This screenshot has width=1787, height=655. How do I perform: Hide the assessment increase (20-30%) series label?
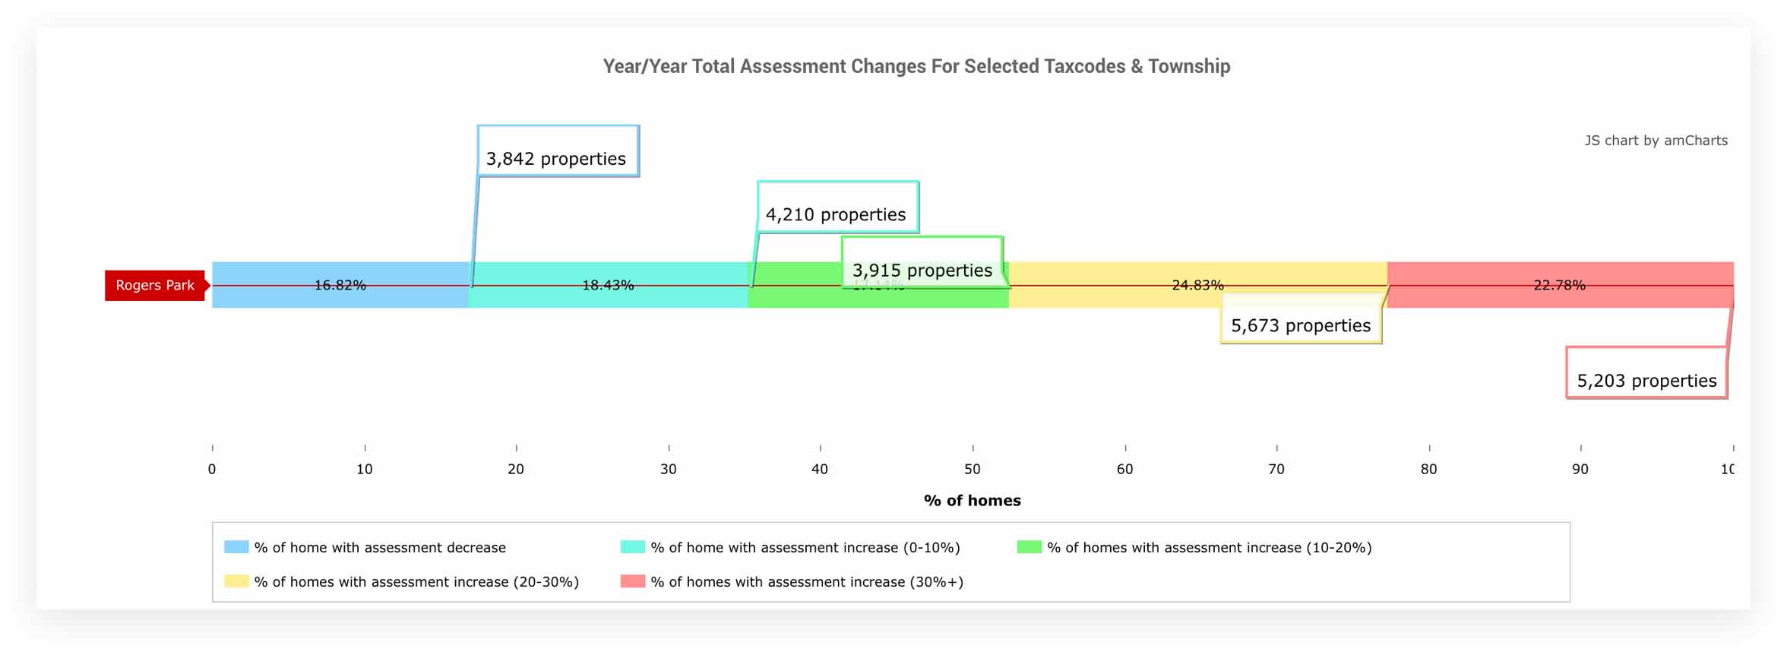pyautogui.click(x=416, y=581)
